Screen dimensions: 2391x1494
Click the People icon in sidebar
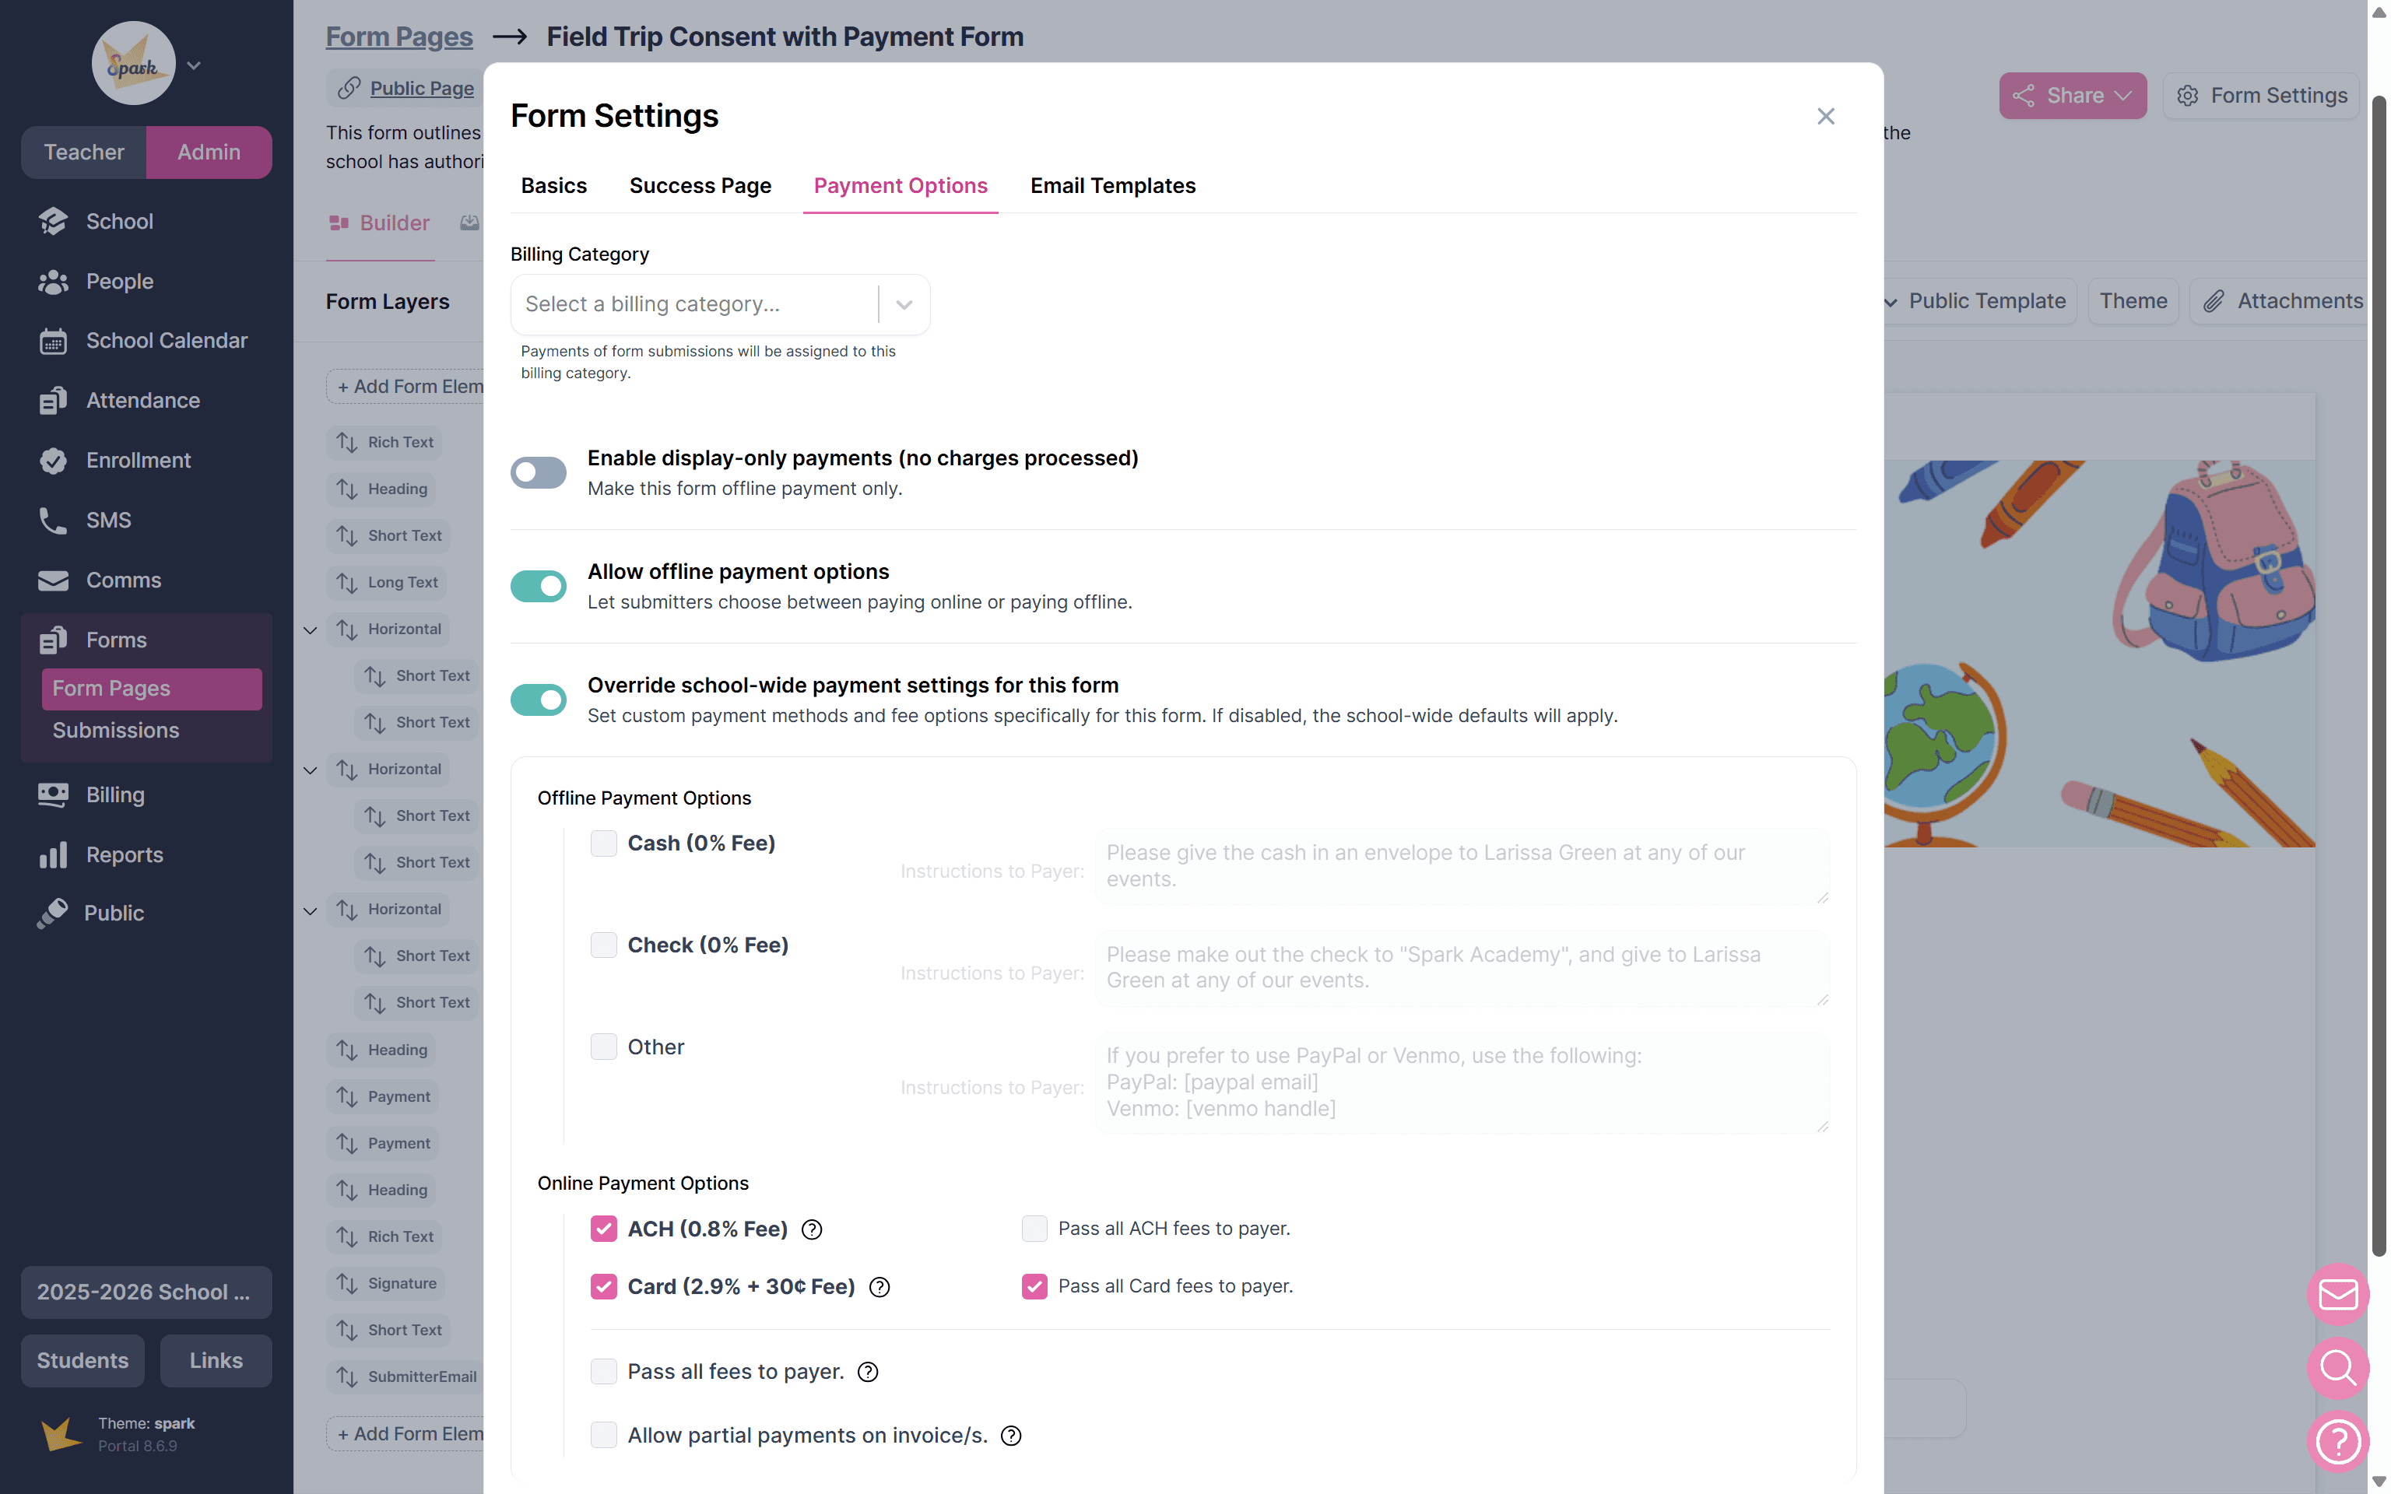point(54,282)
